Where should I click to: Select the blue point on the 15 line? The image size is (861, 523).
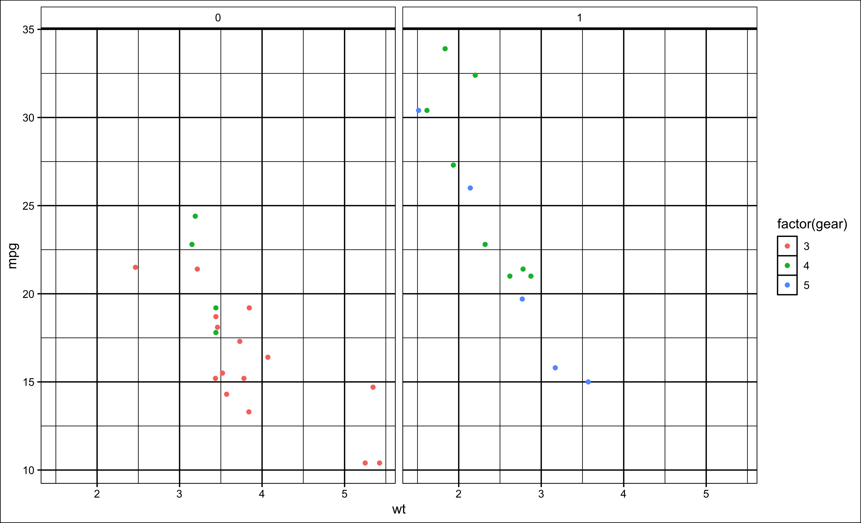(589, 382)
